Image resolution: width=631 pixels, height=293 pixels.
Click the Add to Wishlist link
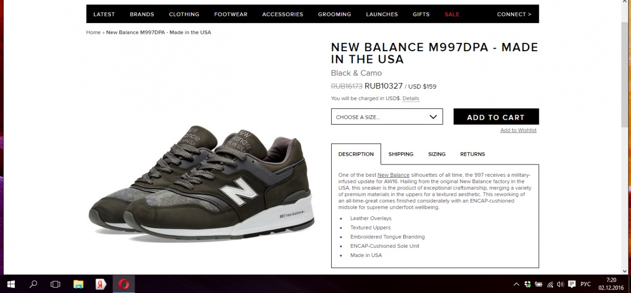pos(518,130)
